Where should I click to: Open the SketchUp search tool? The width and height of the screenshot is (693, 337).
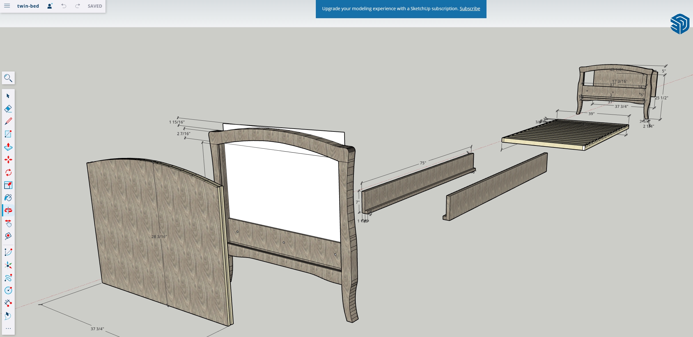[x=8, y=78]
